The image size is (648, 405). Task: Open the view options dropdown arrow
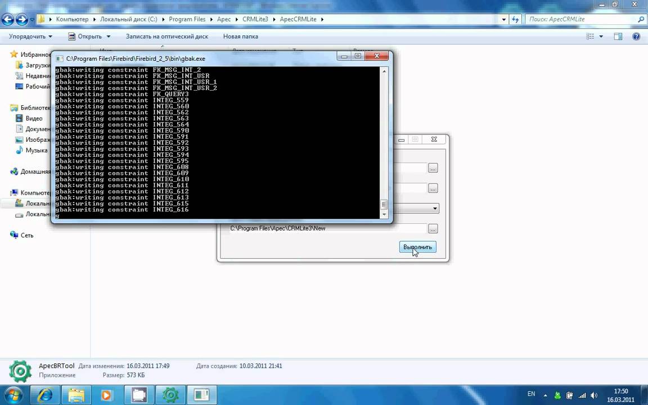601,37
